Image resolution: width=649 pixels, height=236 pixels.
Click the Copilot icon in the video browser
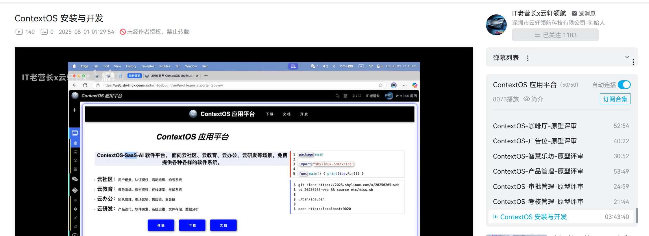coord(415,85)
